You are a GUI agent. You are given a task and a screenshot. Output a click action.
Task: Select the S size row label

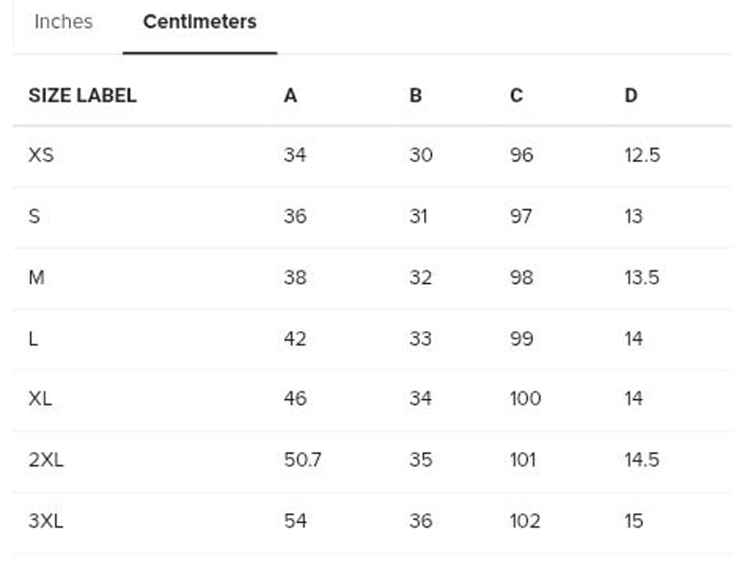[x=35, y=216]
